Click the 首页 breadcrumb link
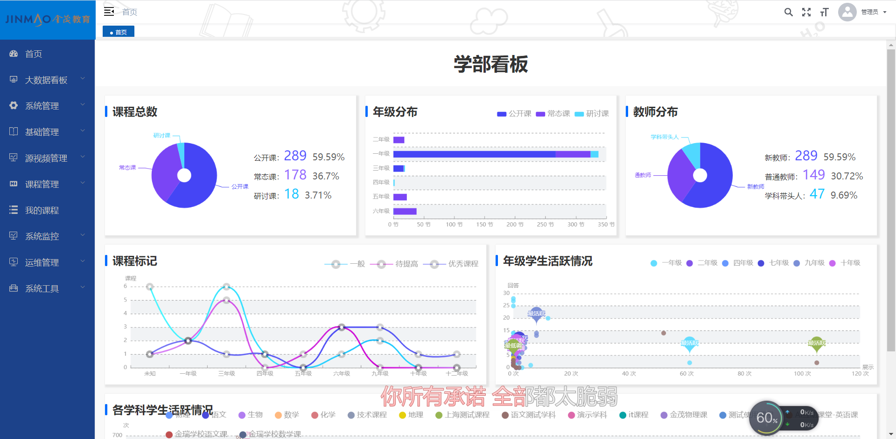The height and width of the screenshot is (439, 896). point(130,12)
